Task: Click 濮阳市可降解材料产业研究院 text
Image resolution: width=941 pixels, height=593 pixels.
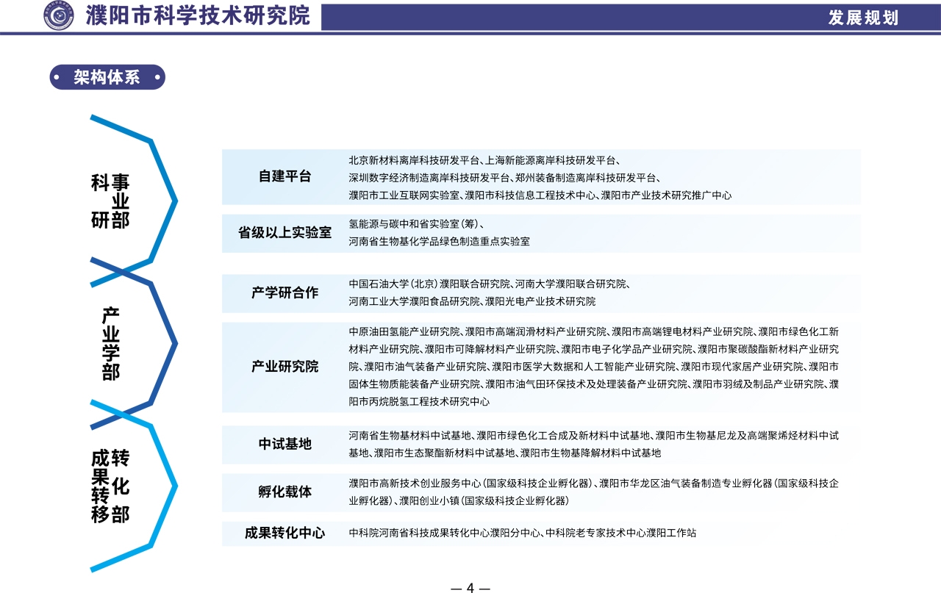Action: pos(490,349)
